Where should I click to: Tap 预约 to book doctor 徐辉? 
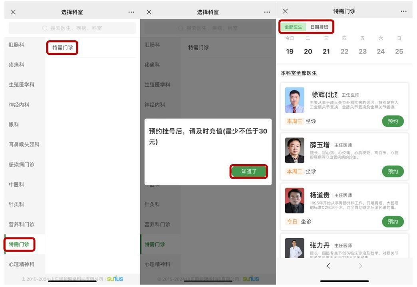click(x=393, y=120)
